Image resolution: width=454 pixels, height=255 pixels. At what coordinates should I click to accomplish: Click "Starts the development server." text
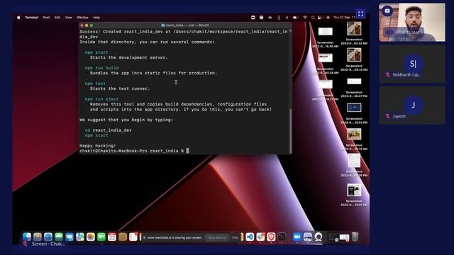[x=129, y=57]
